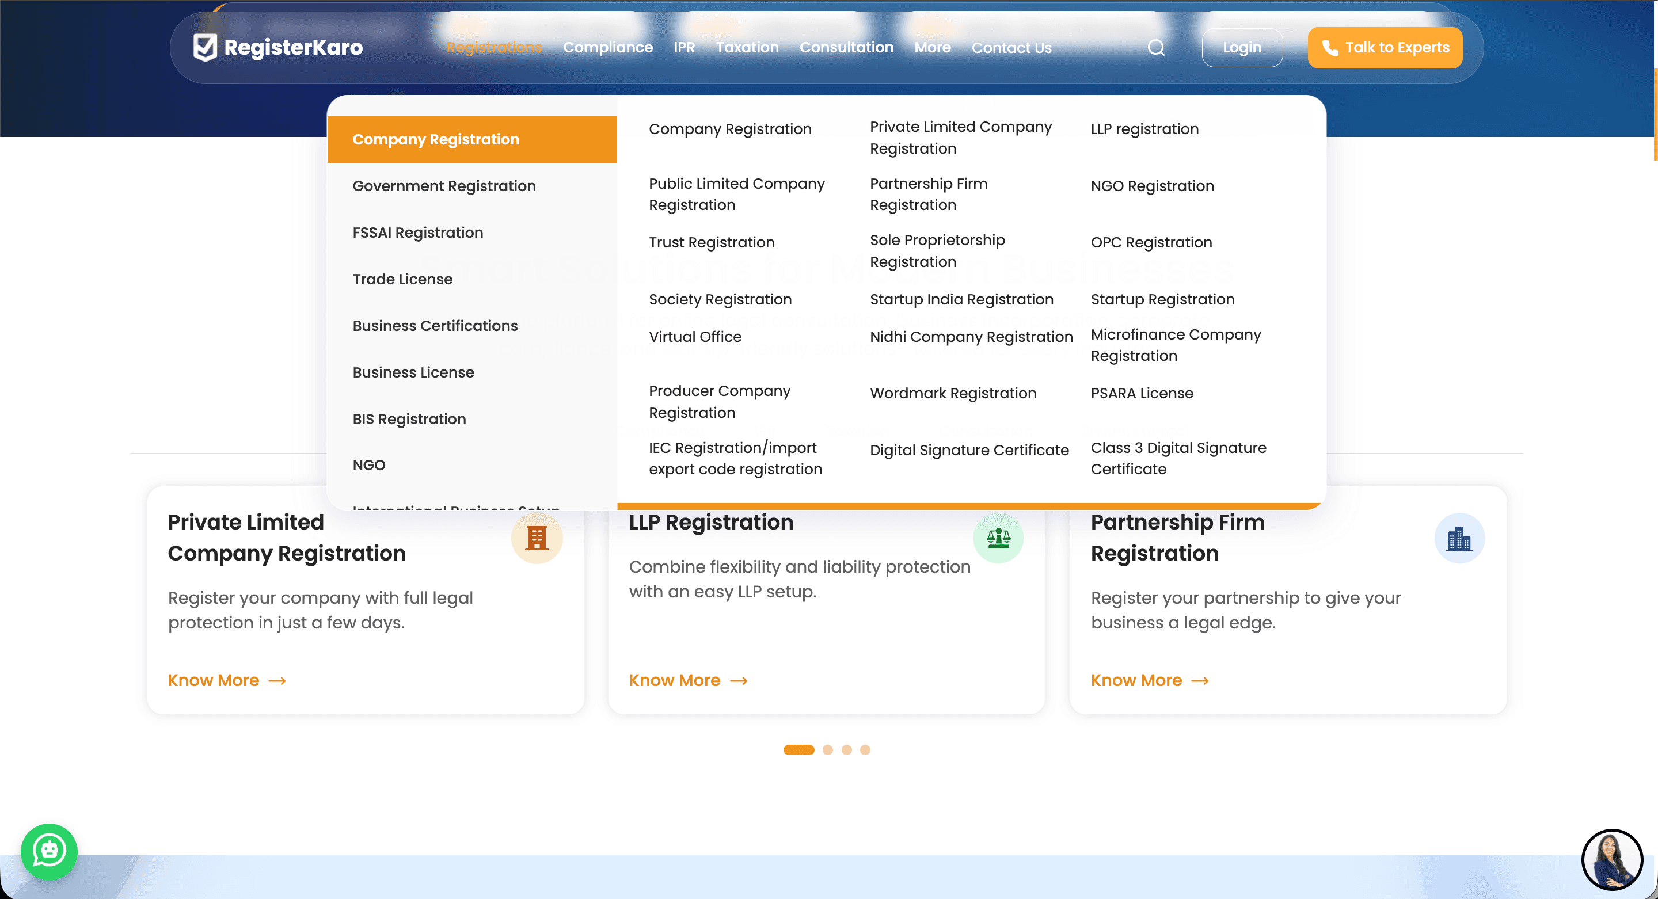Select Company Registration category in sidebar
1658x899 pixels.
pyautogui.click(x=472, y=140)
